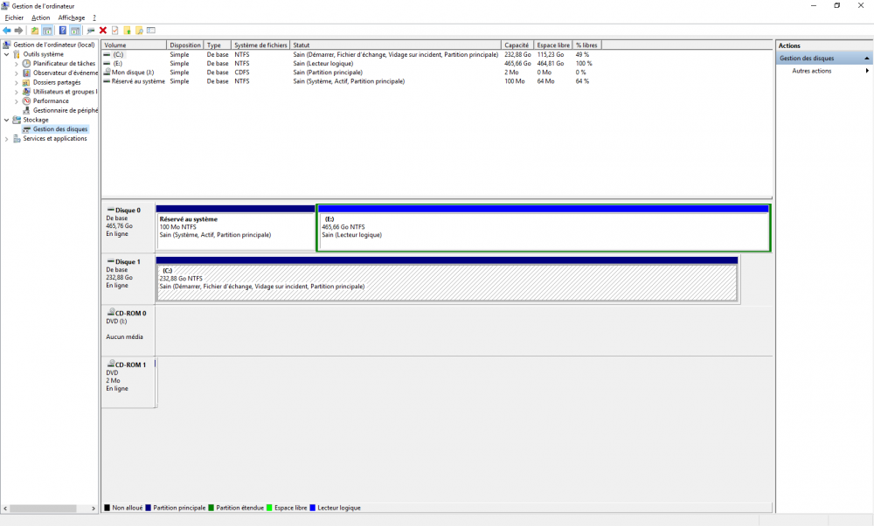Click the blue Lecteur logique legend swatch
The height and width of the screenshot is (526, 874).
(x=313, y=508)
